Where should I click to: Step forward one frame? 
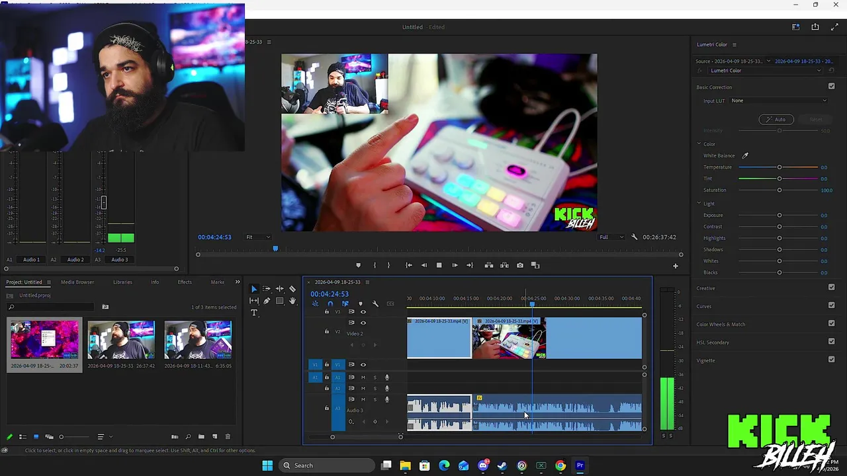455,265
